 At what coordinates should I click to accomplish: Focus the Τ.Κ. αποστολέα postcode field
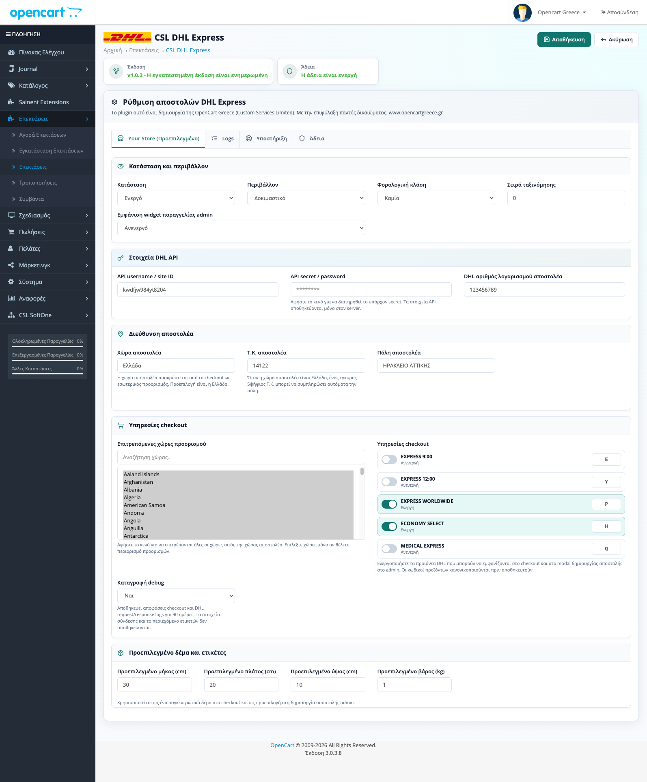(x=306, y=365)
